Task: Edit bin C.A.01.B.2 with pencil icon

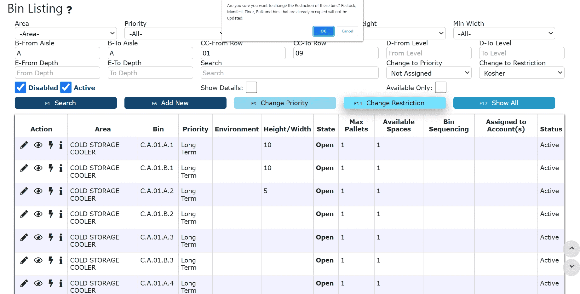Action: tap(24, 214)
